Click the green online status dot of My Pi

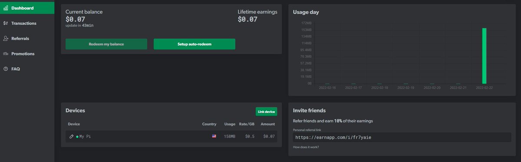[77, 136]
